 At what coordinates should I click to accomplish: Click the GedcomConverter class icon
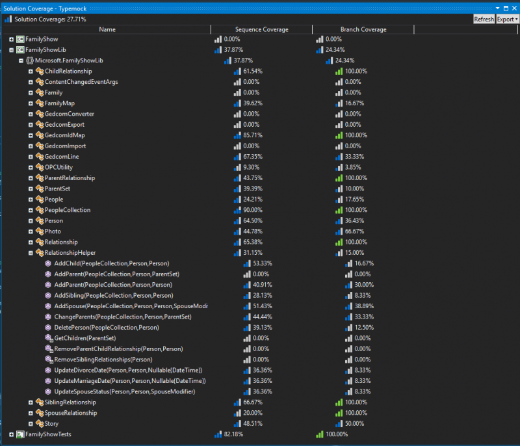point(40,114)
